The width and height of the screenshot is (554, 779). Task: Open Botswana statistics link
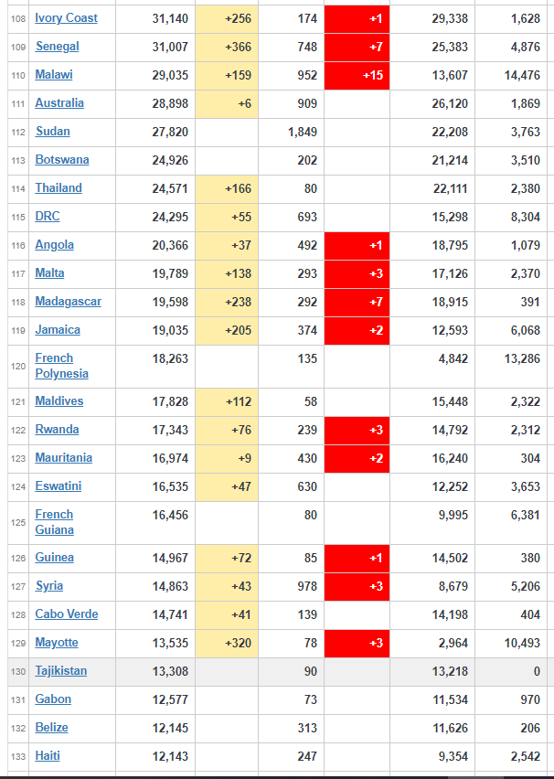62,160
